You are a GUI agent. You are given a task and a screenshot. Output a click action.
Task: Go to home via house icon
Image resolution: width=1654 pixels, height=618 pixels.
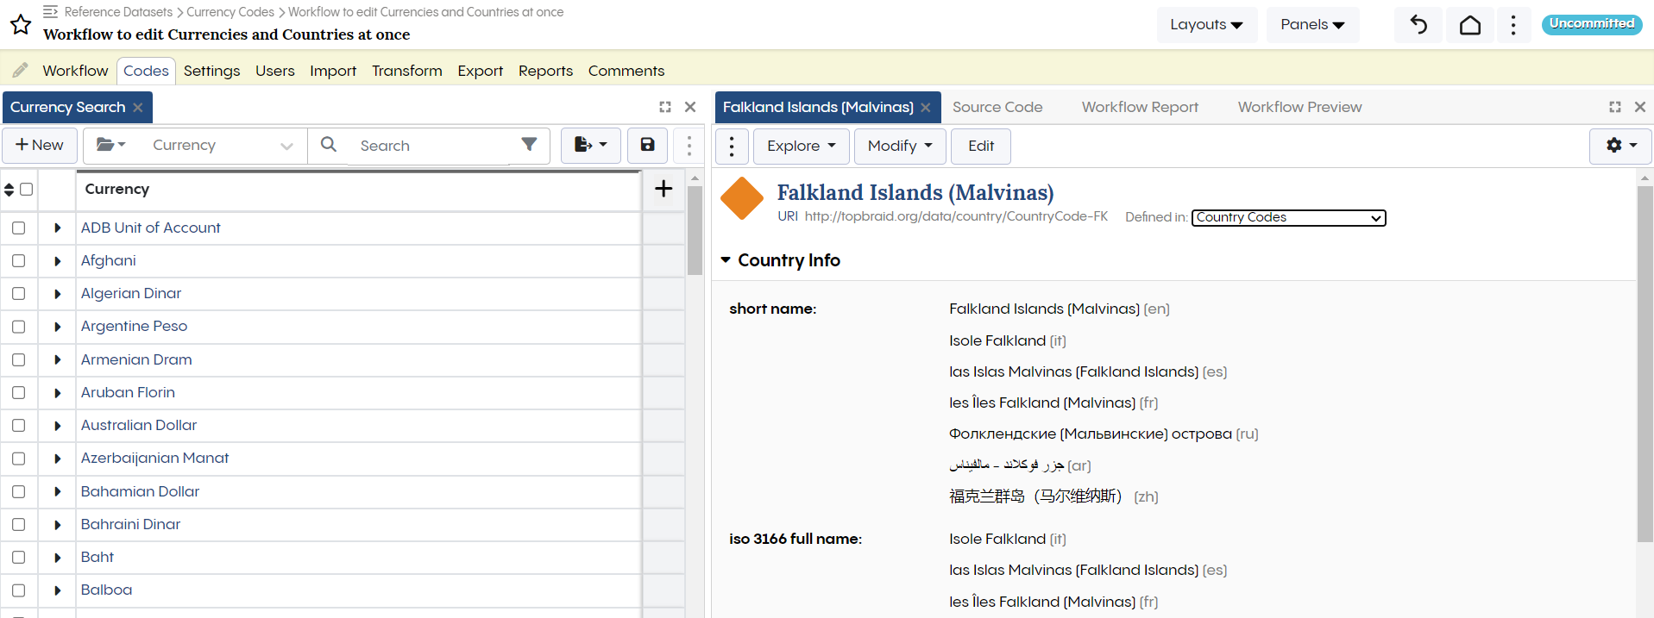[1469, 25]
